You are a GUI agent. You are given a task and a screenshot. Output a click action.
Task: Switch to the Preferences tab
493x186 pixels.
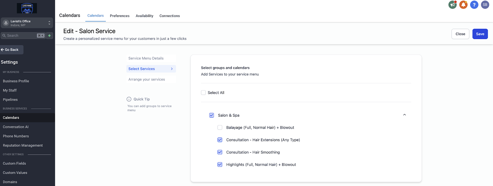(x=120, y=16)
